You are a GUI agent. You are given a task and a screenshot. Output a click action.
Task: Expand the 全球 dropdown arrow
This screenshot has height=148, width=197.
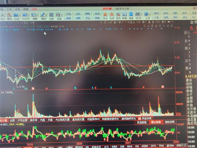point(150,14)
